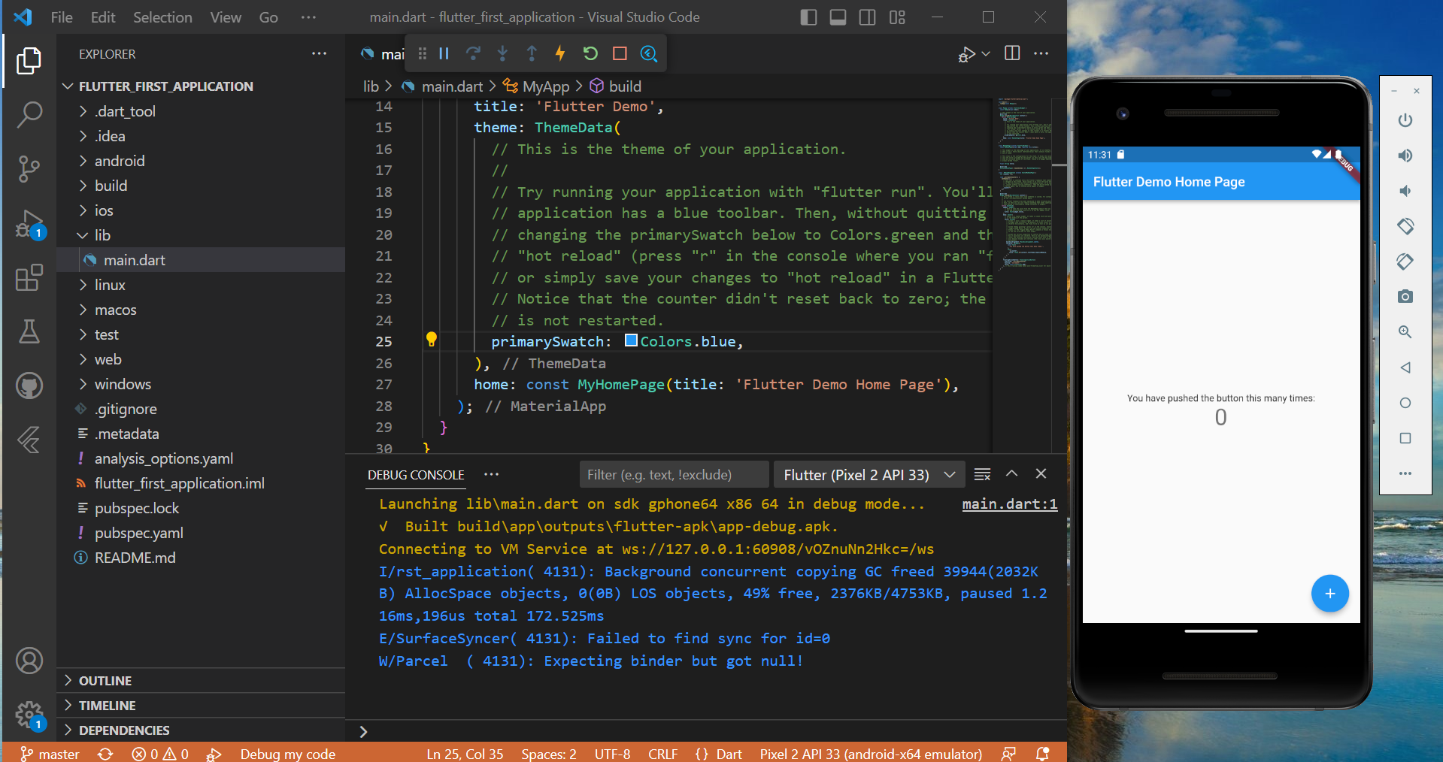Follow the main.dart:1 link in console
This screenshot has height=762, width=1443.
click(x=1009, y=504)
